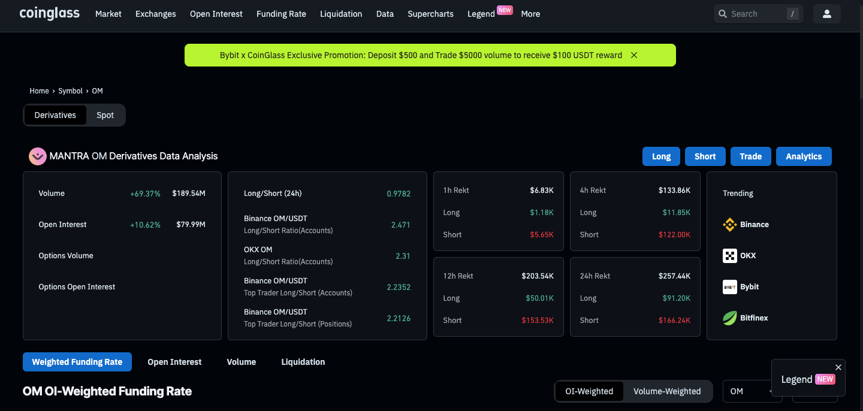
Task: Click the coinglass logo
Action: 49,13
